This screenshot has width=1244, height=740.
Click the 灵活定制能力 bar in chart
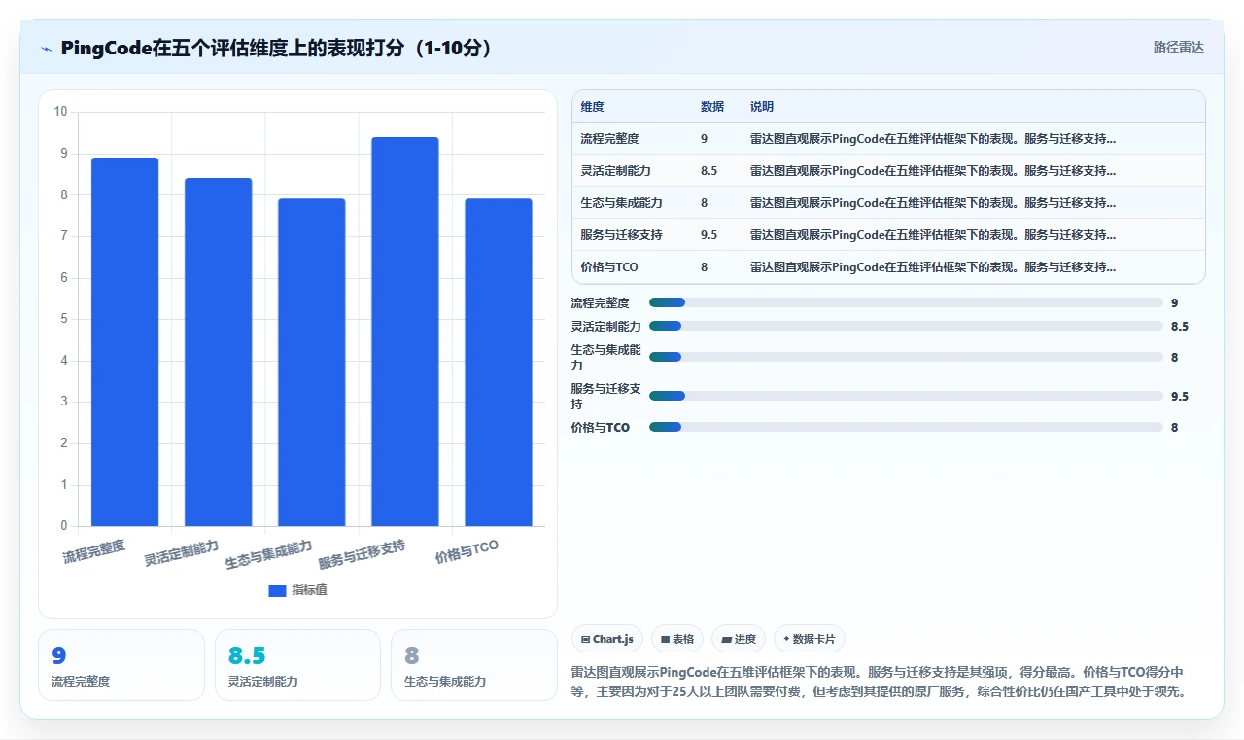218,352
